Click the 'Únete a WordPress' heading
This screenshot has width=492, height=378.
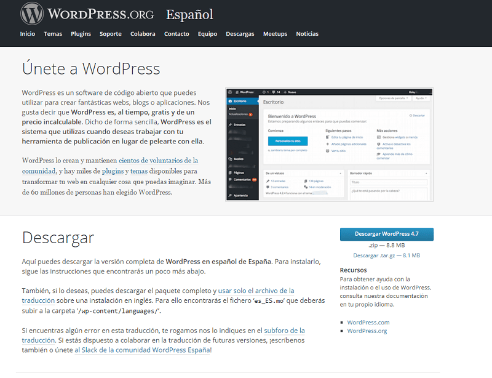[91, 68]
